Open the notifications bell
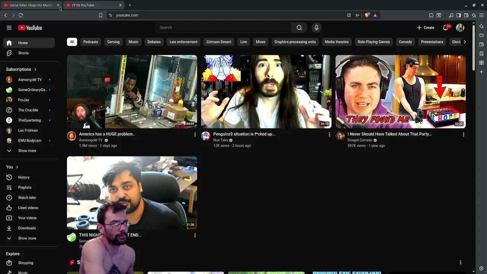487x274 pixels. click(446, 27)
